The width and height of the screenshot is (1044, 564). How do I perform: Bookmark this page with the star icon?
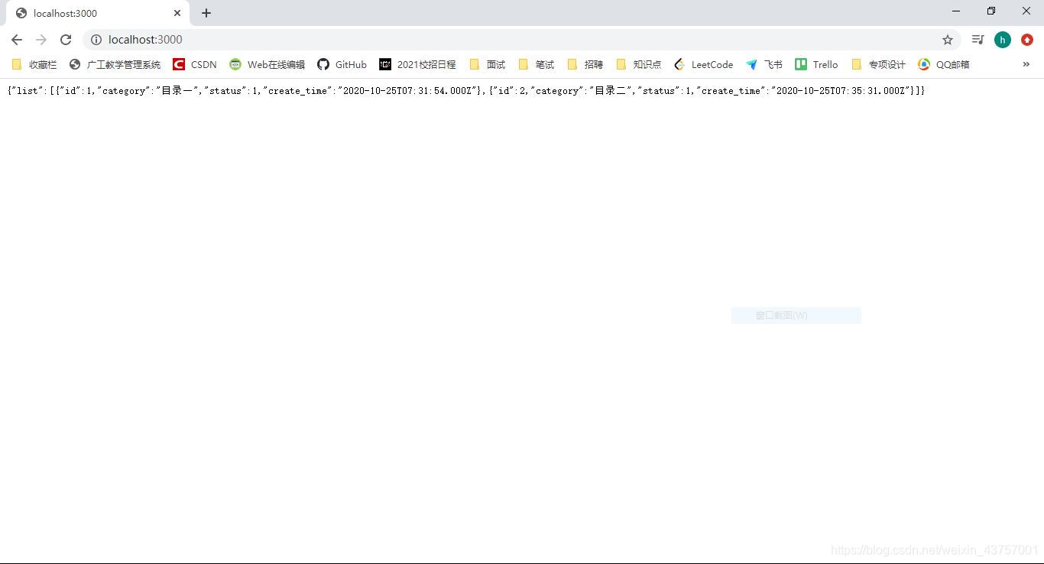click(948, 40)
